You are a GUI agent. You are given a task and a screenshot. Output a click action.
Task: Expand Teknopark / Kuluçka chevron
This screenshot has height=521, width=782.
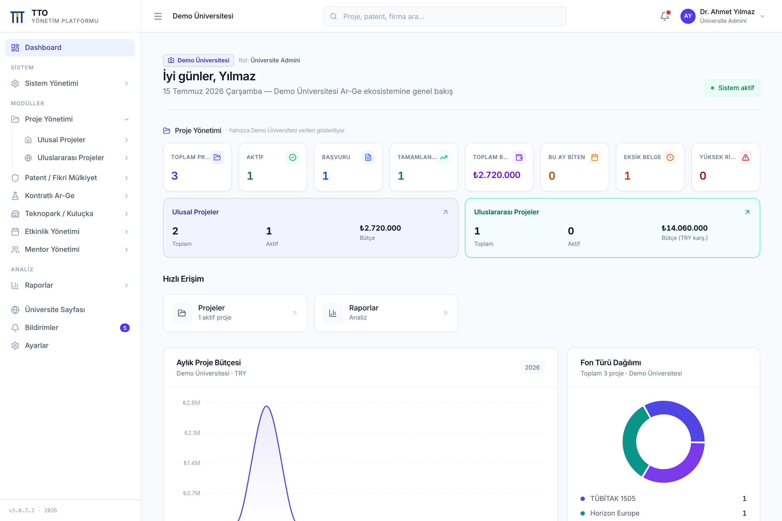coord(126,214)
